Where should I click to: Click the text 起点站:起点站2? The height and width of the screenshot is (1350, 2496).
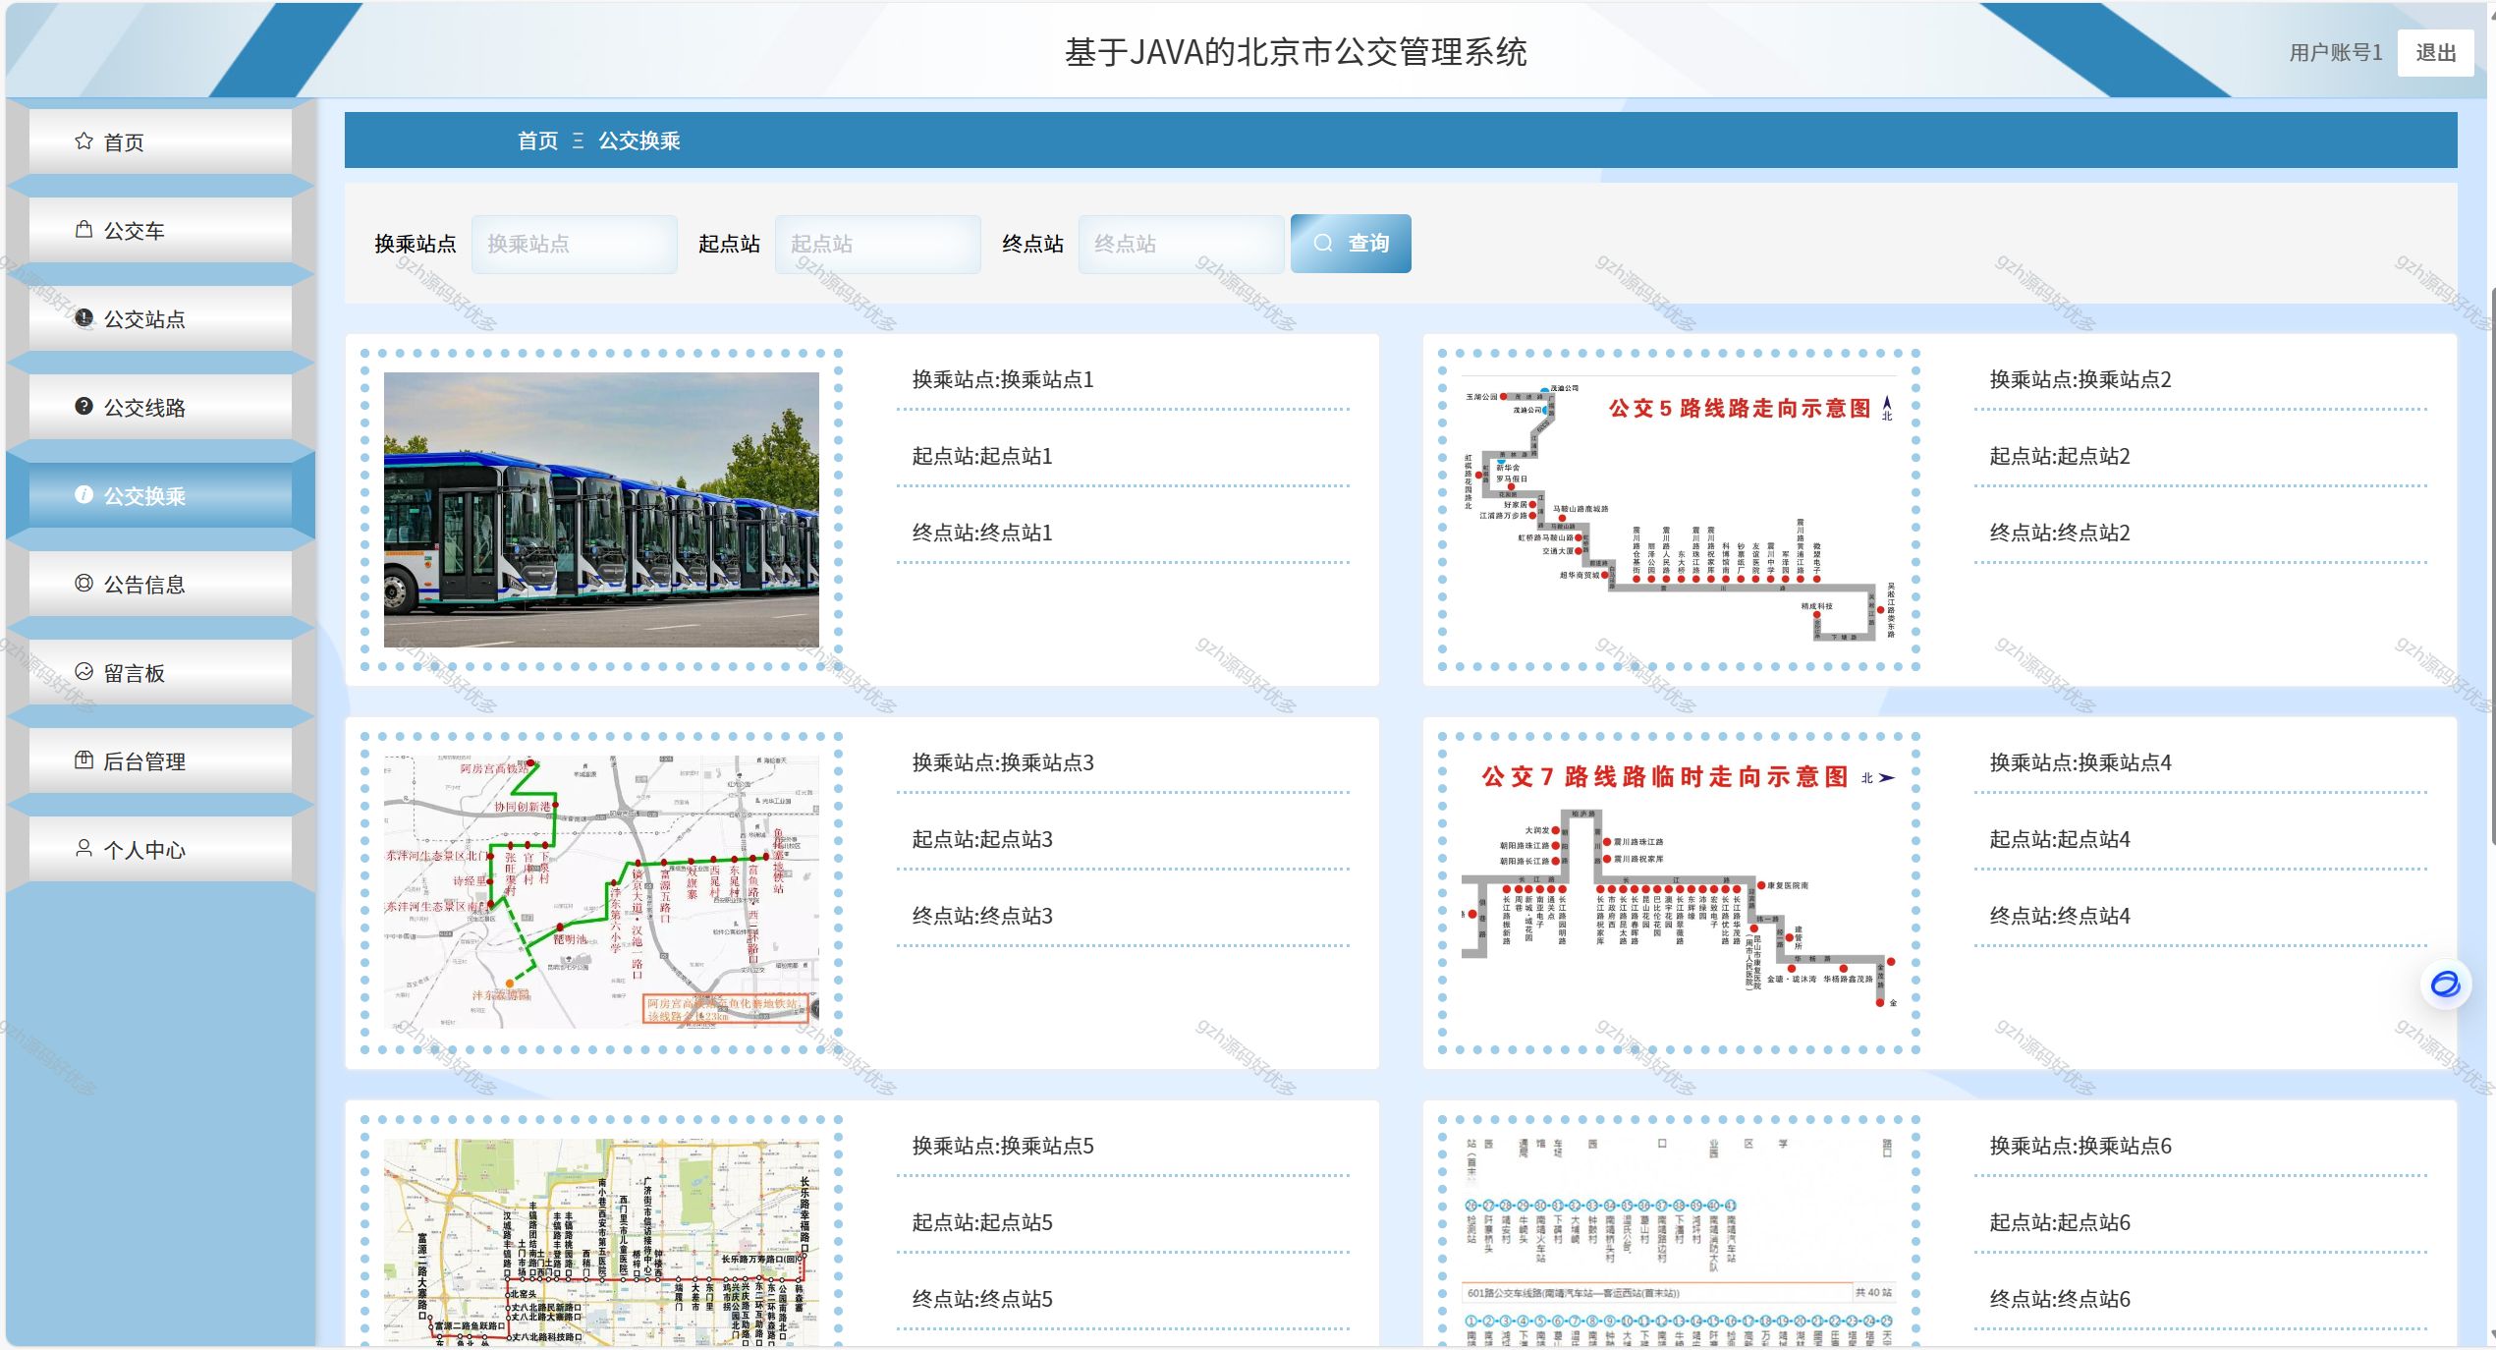(2060, 456)
